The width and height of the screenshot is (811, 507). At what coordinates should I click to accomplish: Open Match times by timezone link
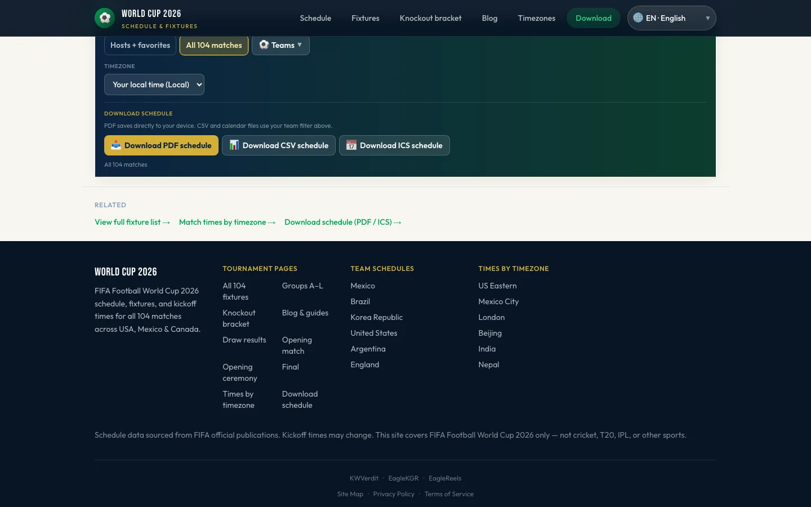point(228,222)
